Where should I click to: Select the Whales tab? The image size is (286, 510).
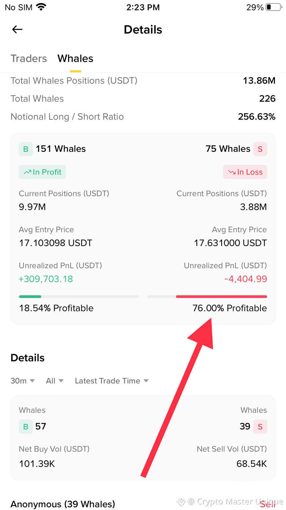[x=75, y=59]
